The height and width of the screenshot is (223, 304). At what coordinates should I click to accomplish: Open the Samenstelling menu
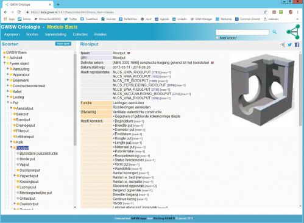[55, 34]
